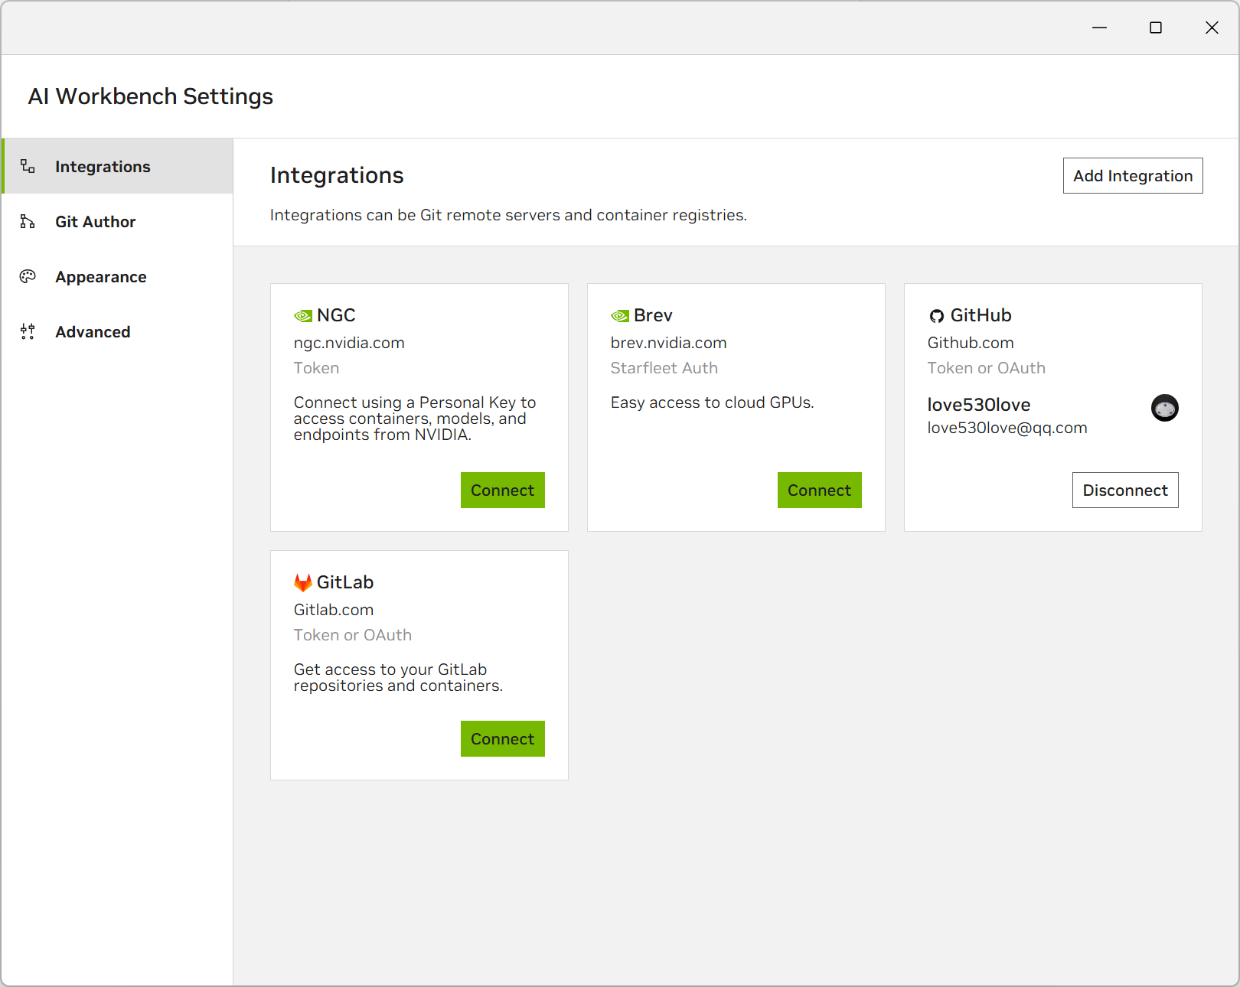Click the ngc.nvidia.com address text
This screenshot has height=987, width=1240.
349,343
